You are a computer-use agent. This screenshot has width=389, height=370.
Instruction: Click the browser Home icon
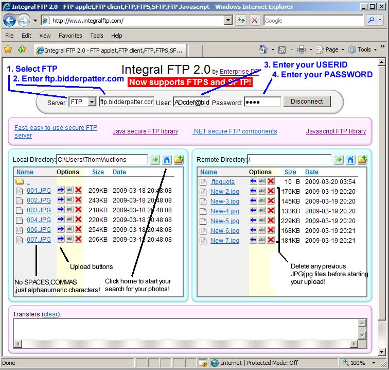[x=263, y=49]
